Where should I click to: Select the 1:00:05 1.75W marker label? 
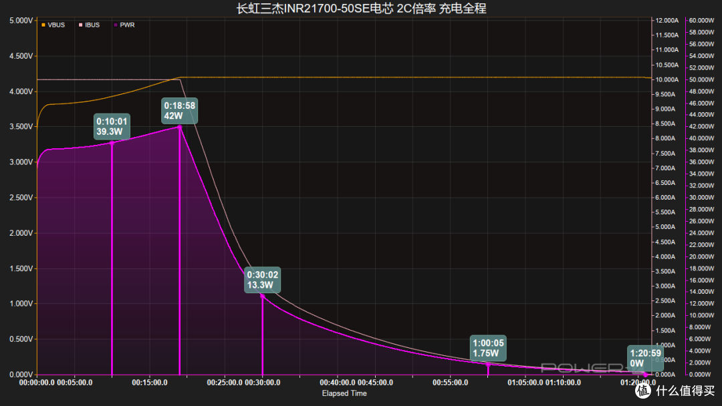tap(488, 348)
